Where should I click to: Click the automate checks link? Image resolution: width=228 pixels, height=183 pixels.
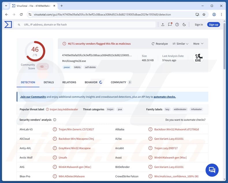tap(165, 97)
